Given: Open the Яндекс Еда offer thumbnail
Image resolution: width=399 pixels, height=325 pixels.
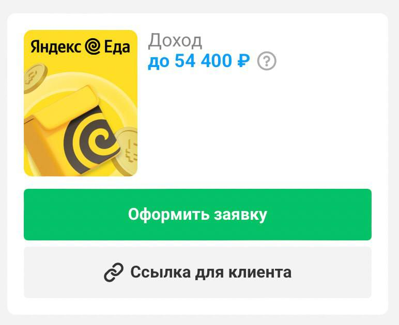Looking at the screenshot, I should 81,103.
